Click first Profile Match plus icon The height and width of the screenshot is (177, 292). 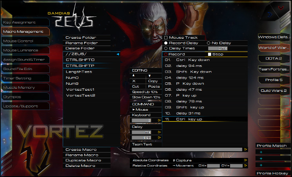point(261,152)
